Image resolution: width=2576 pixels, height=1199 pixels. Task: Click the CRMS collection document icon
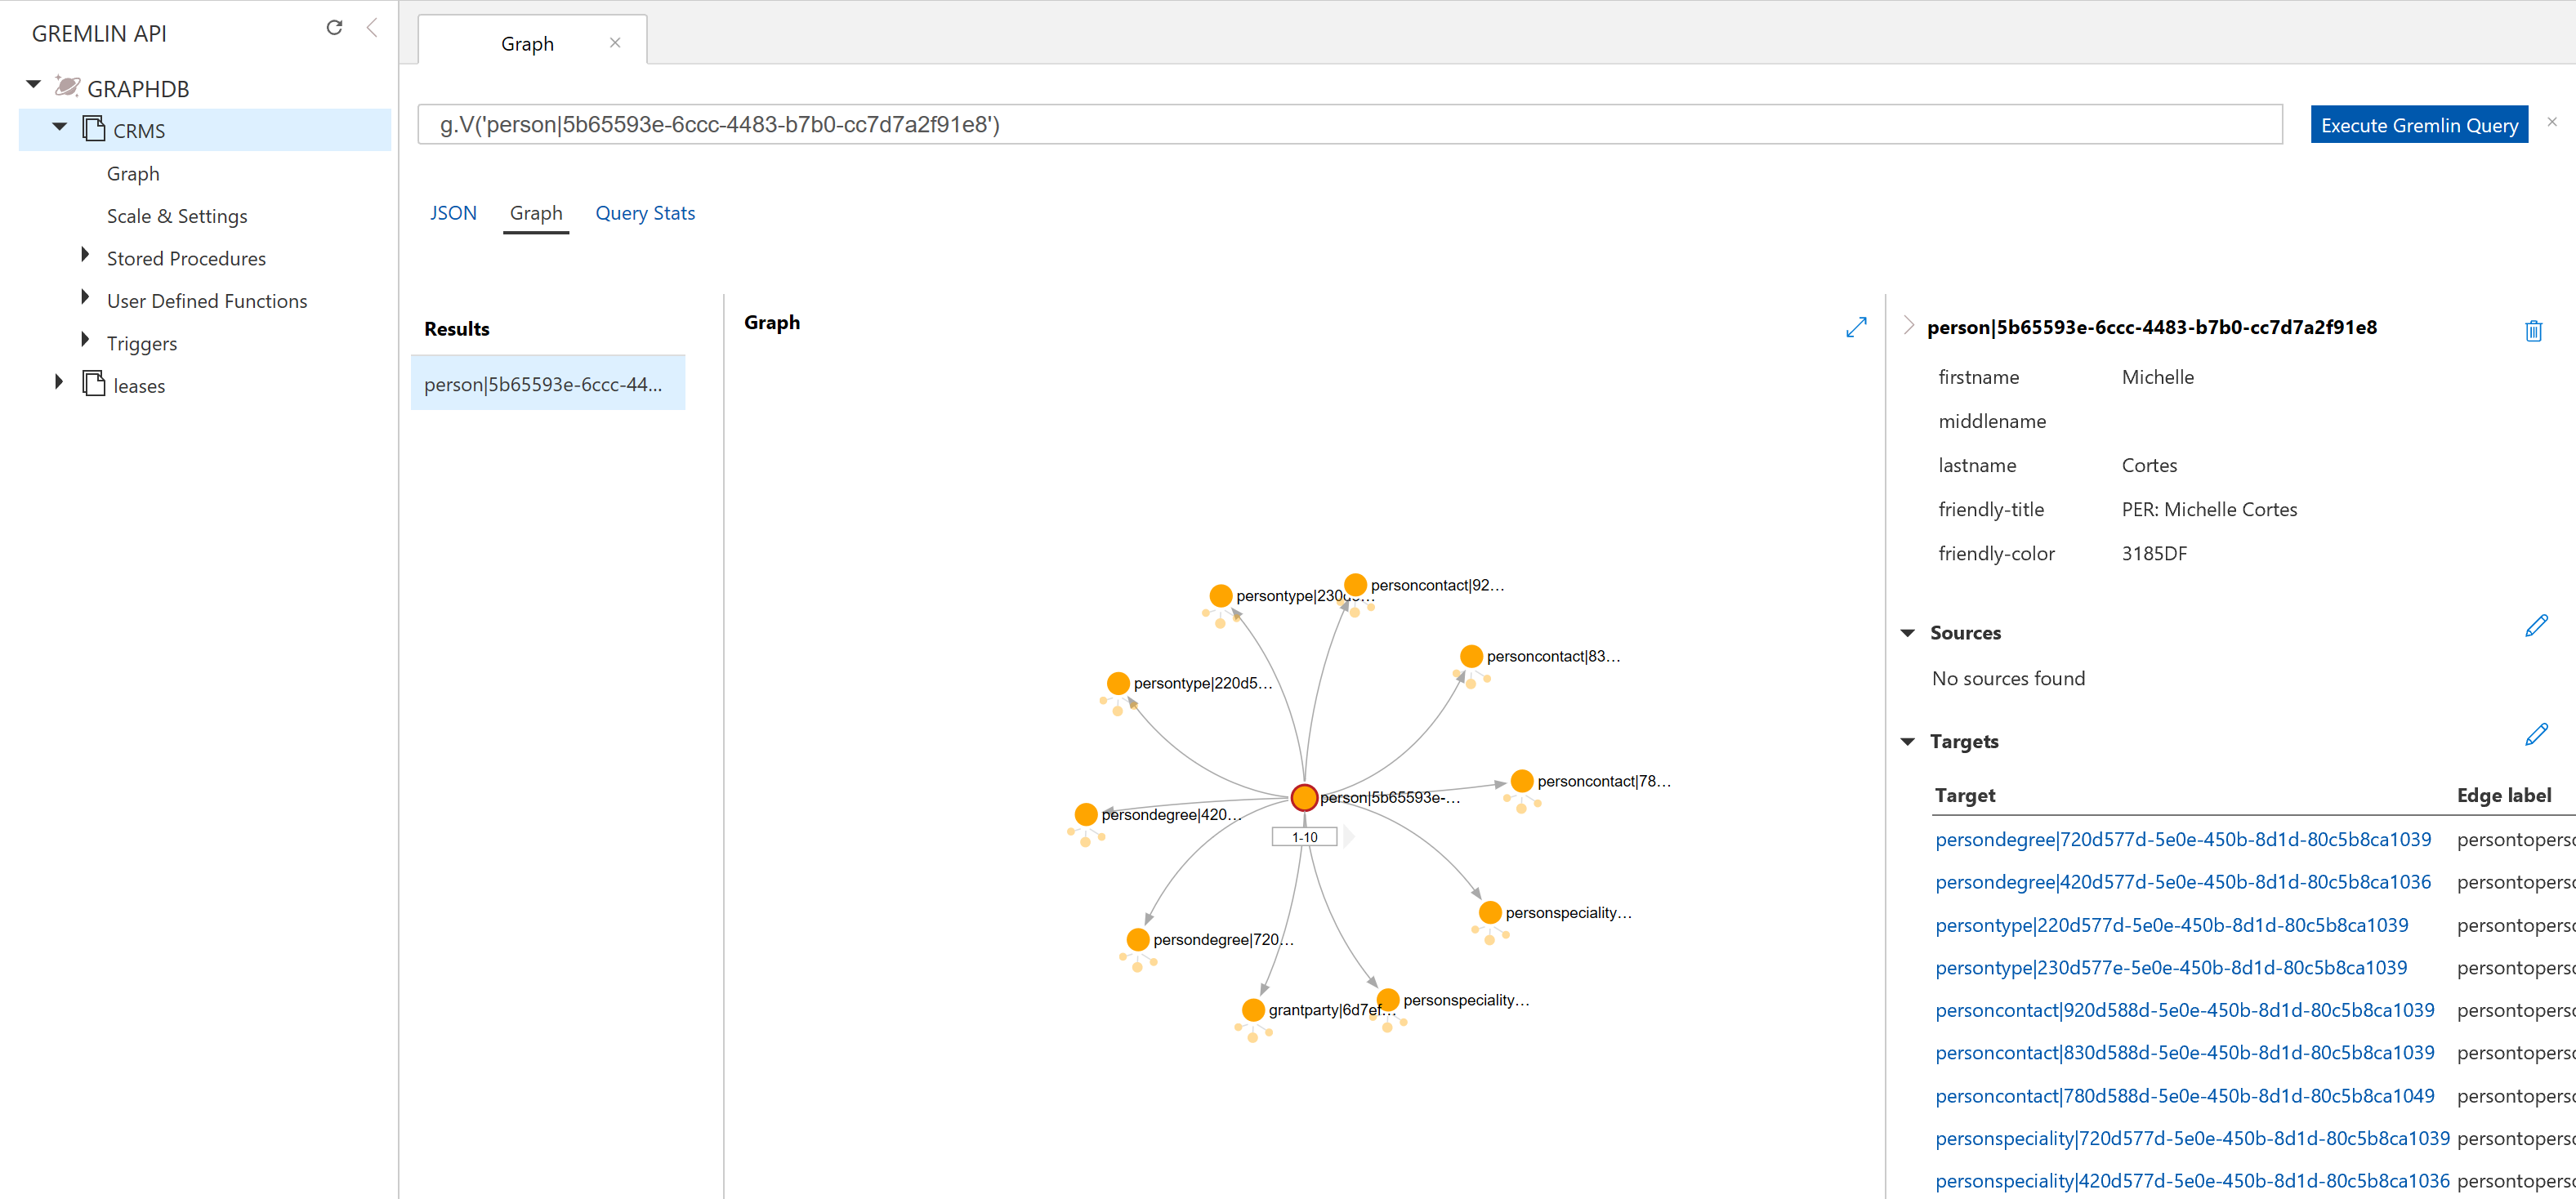pyautogui.click(x=92, y=128)
